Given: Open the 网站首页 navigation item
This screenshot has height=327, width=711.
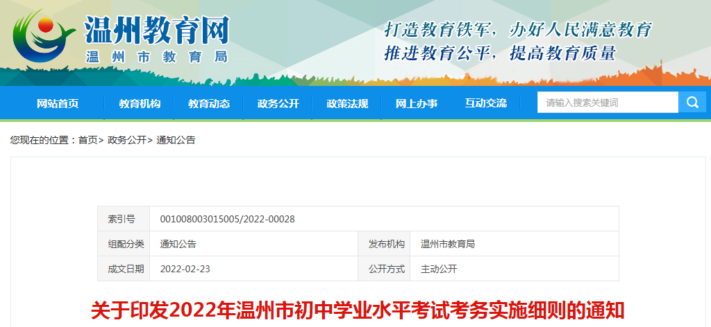Looking at the screenshot, I should [x=58, y=104].
